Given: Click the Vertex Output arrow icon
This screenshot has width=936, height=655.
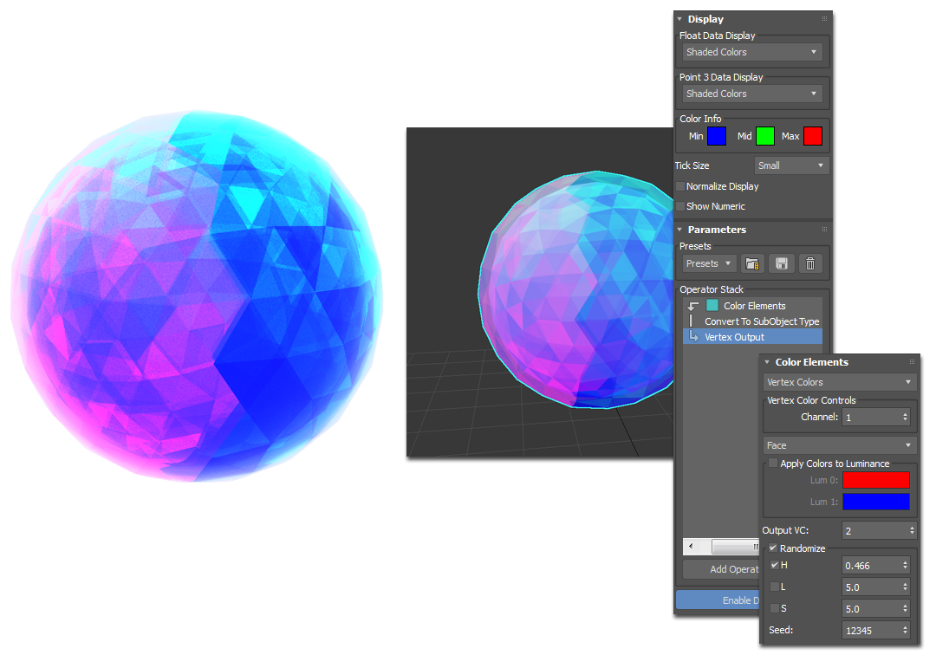Looking at the screenshot, I should coord(693,337).
